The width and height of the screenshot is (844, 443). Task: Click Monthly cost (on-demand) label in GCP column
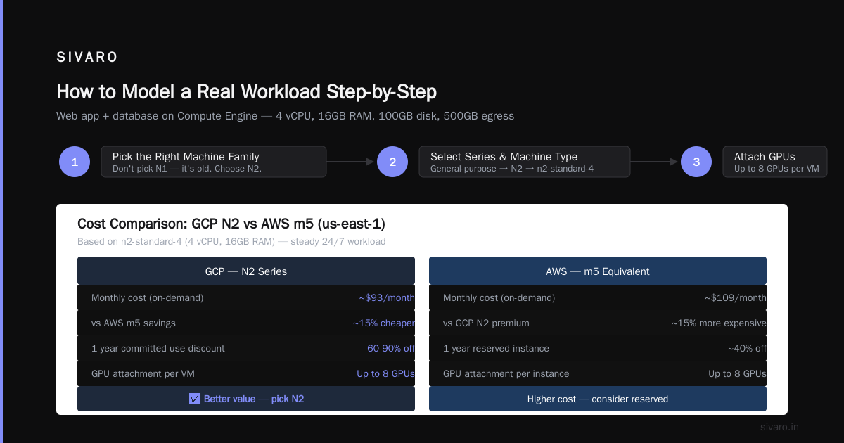(x=147, y=297)
